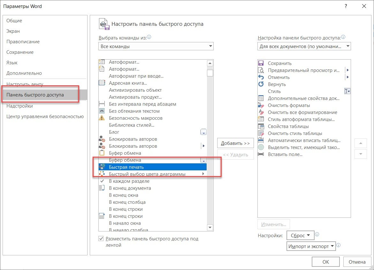The width and height of the screenshot is (374, 270).
Task: Click the icon beside Стиль автоформата таблицы...
Action: [x=261, y=119]
